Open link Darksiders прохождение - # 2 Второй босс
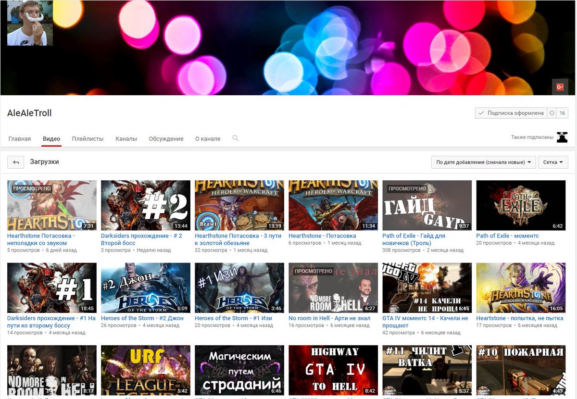Screen dimensions: 577x399 click(x=141, y=239)
